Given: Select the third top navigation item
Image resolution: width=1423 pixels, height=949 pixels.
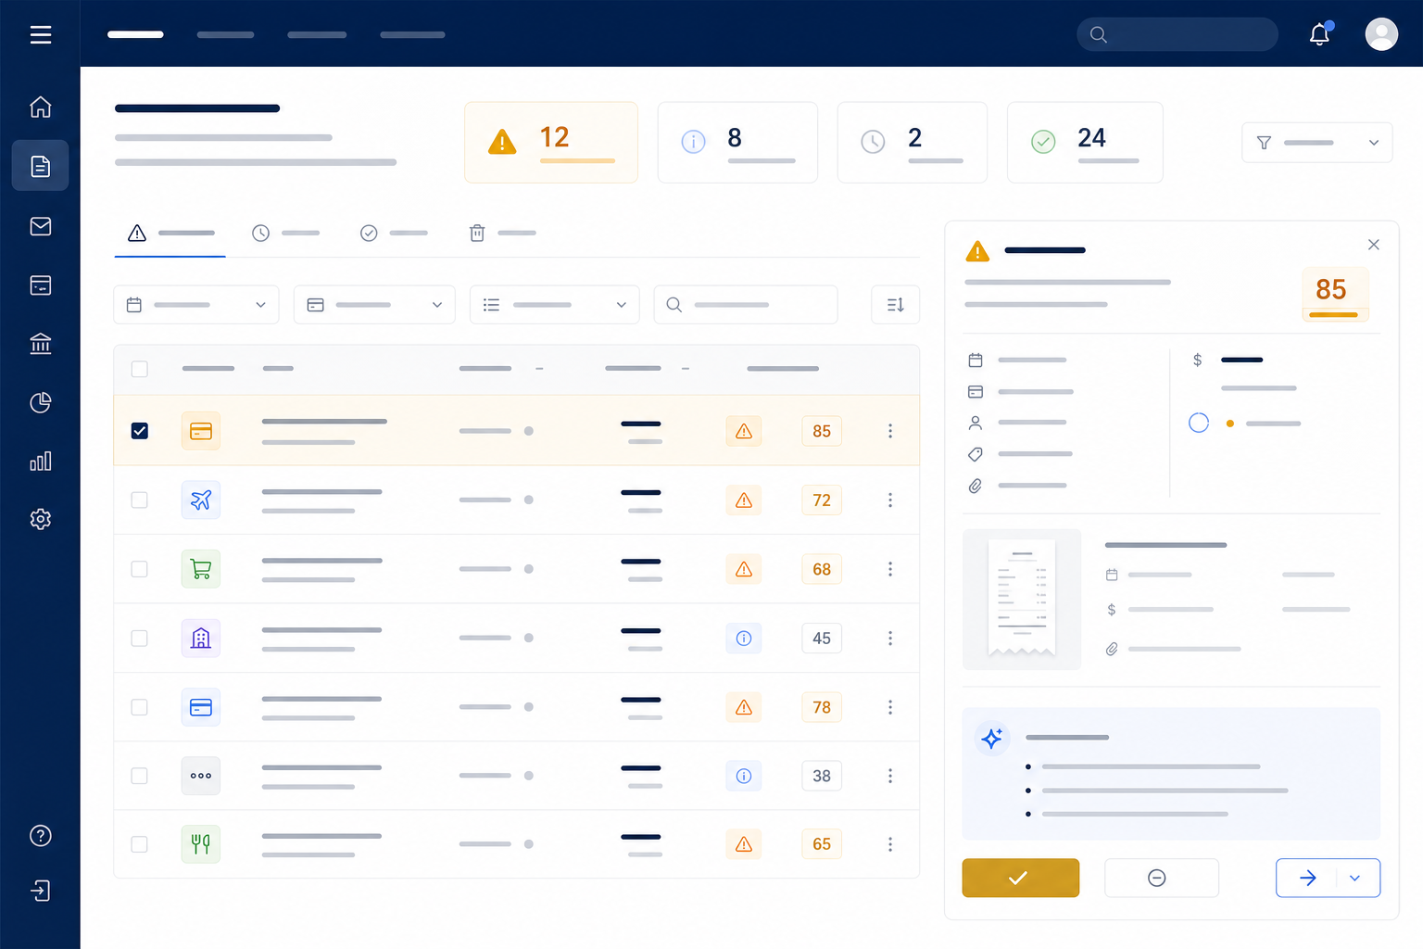Looking at the screenshot, I should 317,34.
